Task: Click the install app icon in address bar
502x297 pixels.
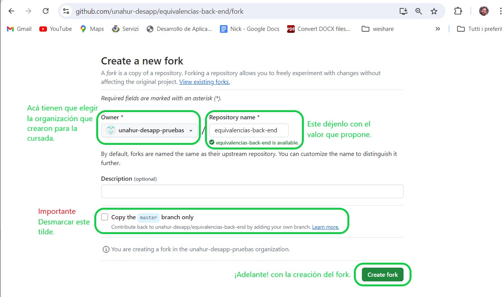Action: (x=404, y=11)
